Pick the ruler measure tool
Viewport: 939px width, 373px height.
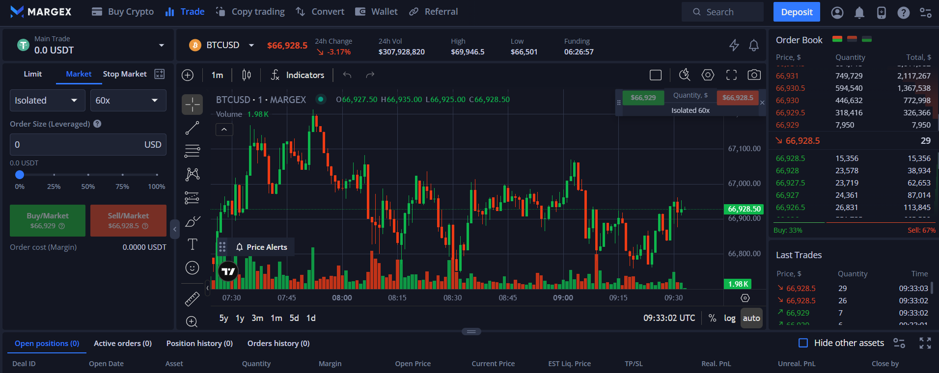pyautogui.click(x=192, y=298)
